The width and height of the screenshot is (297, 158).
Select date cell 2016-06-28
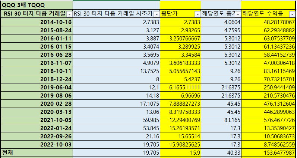click(x=37, y=55)
